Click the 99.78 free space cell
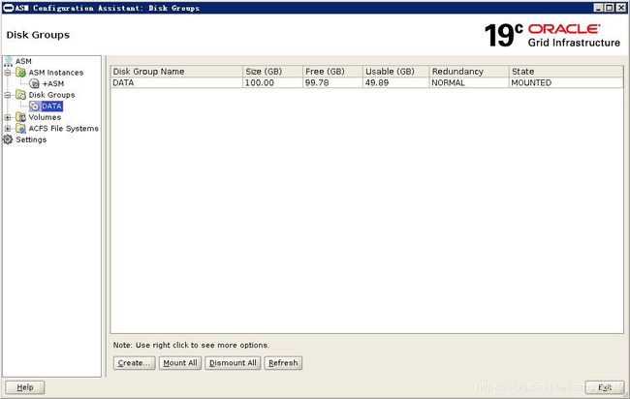This screenshot has width=630, height=399. [332, 82]
